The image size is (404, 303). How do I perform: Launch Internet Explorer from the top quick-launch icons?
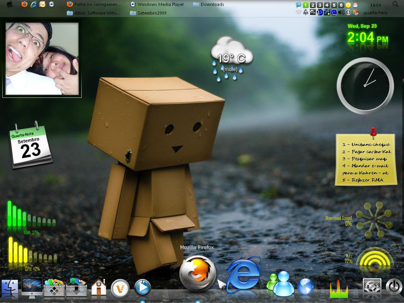point(34,4)
